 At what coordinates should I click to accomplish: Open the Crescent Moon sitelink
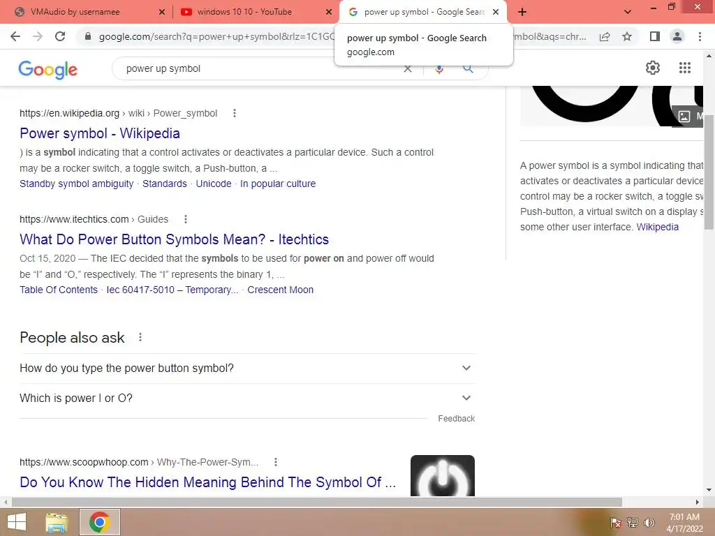coord(281,290)
